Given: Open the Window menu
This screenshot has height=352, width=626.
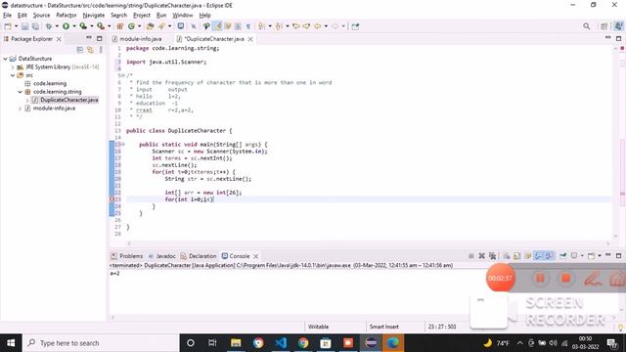Looking at the screenshot, I should coord(183,16).
